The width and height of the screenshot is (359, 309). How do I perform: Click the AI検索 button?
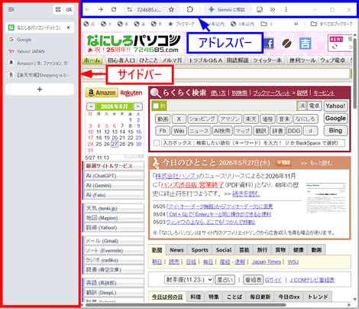pos(222,131)
